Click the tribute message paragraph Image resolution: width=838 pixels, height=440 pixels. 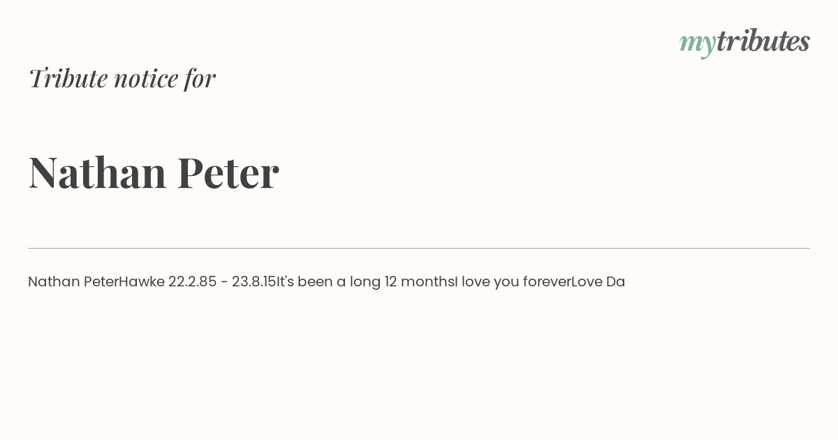pyautogui.click(x=326, y=282)
